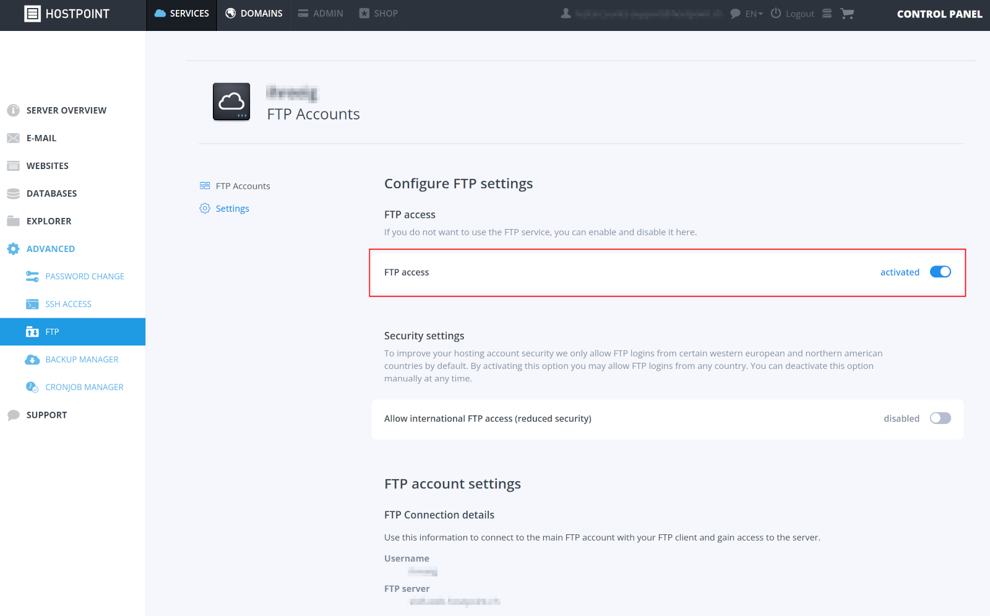Image resolution: width=990 pixels, height=616 pixels.
Task: Open Websites in sidebar
Action: click(48, 166)
